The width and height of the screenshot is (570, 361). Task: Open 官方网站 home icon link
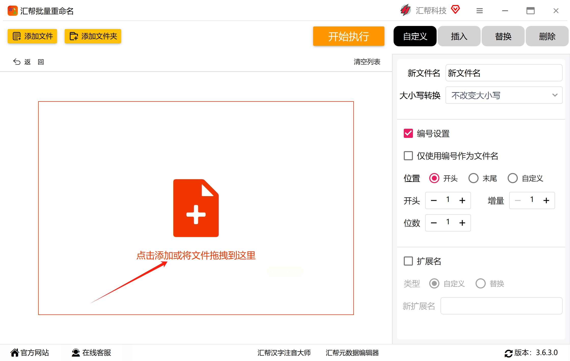(15, 353)
